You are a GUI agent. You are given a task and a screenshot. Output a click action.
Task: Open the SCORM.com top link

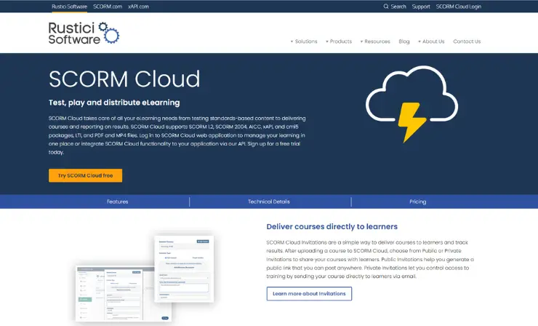(108, 7)
